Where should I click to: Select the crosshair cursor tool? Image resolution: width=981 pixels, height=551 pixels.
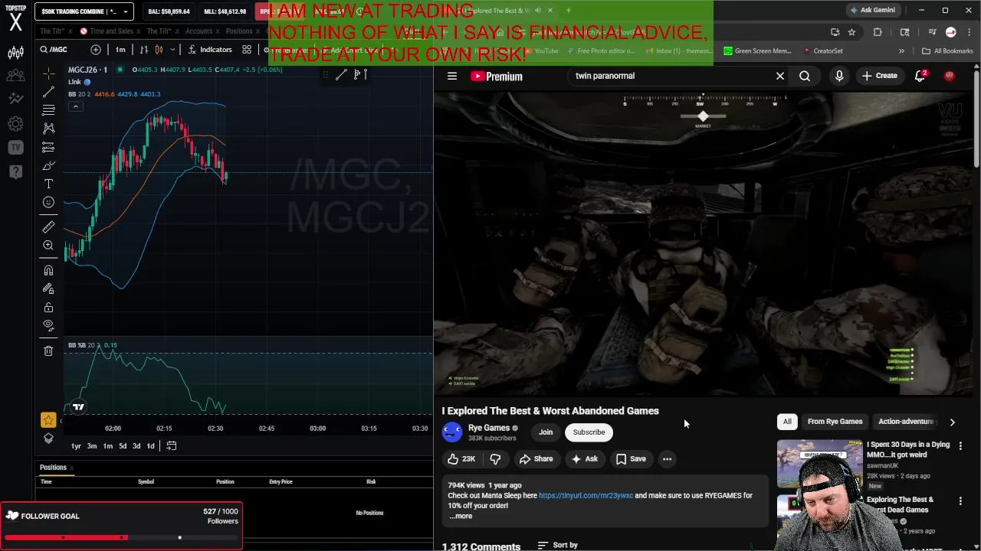point(48,73)
